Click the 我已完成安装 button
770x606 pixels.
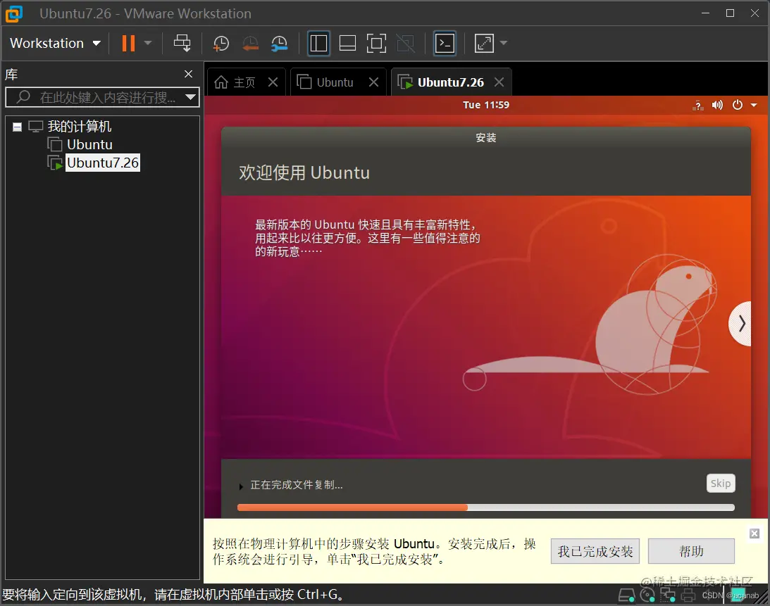(595, 551)
